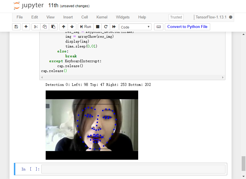Click the Detection 0 output text
Viewport: 246px width, 179px height.
(x=98, y=85)
